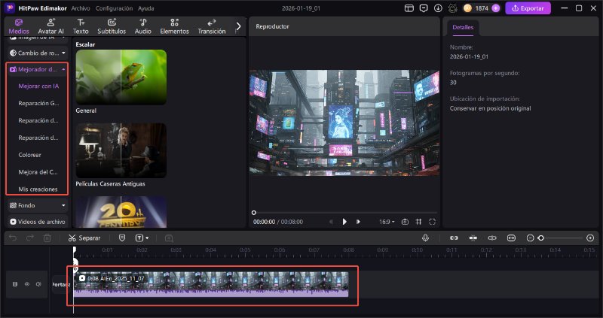Screen dimensions: 603x318
Task: Choose the General enhancement thumbnail
Action: (x=121, y=77)
